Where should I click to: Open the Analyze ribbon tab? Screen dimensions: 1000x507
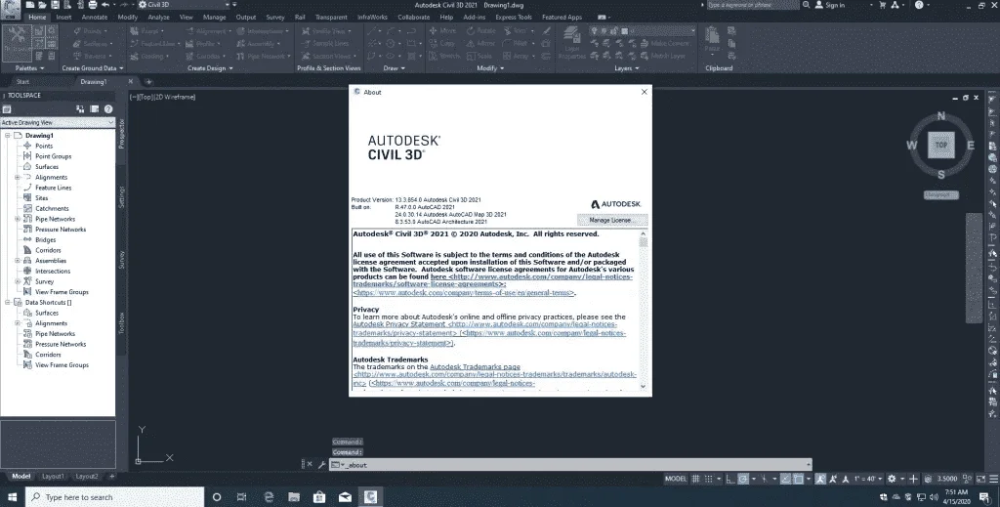(159, 18)
